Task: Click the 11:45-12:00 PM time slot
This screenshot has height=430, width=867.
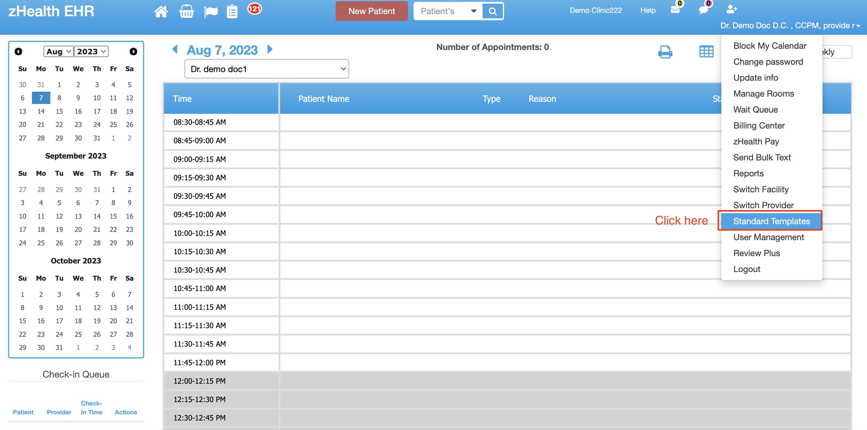Action: tap(221, 363)
